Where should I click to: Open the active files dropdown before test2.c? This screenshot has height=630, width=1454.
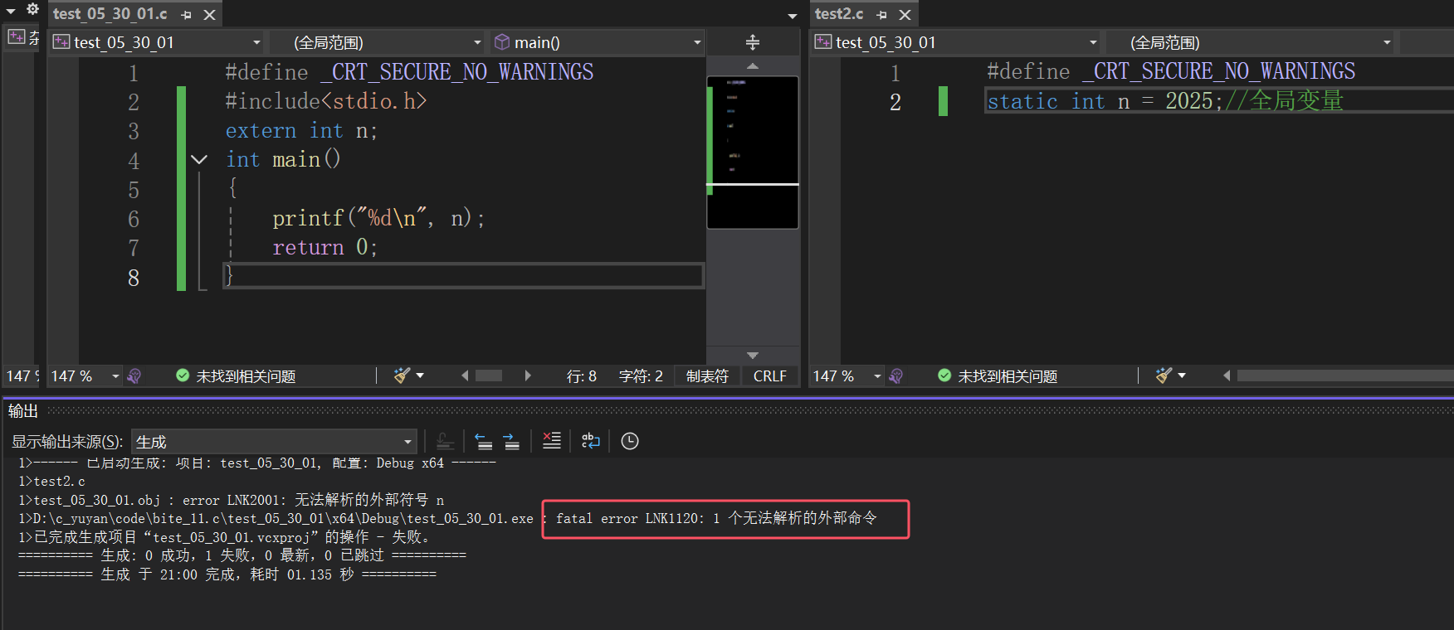click(x=793, y=16)
